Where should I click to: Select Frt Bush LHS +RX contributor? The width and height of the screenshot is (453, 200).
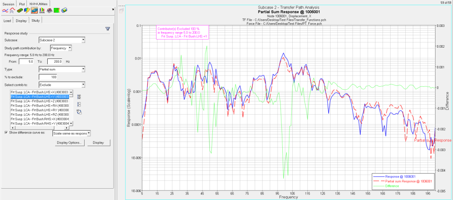[x=40, y=106]
